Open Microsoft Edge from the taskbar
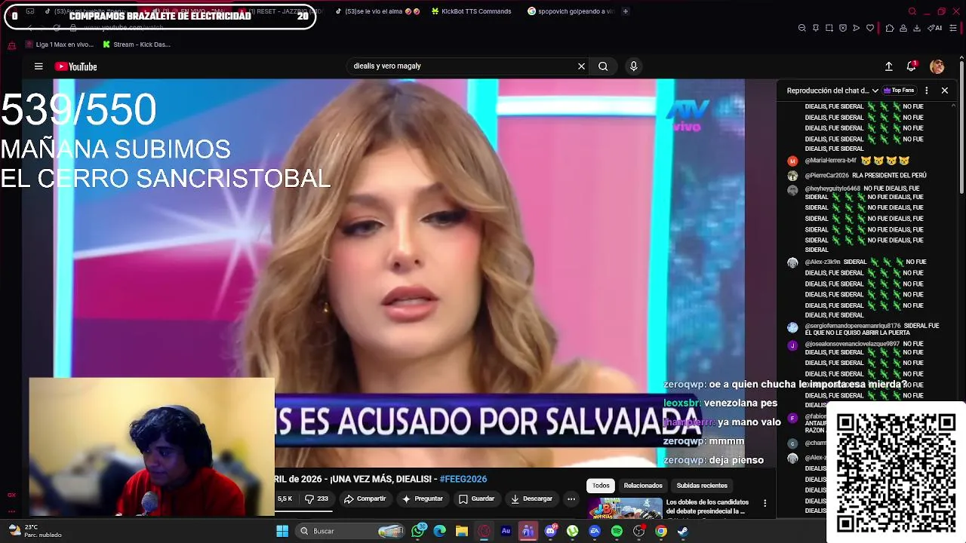Viewport: 966px width, 543px height. [x=440, y=531]
